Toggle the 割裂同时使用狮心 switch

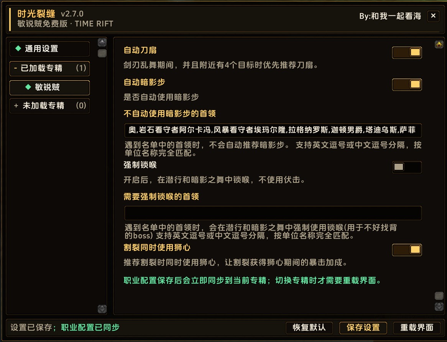point(407,250)
